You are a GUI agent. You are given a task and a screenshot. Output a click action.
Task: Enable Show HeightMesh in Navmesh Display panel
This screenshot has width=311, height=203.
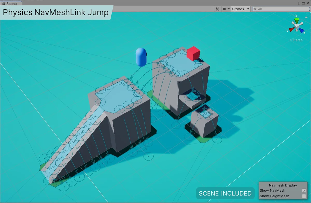[x=304, y=196]
